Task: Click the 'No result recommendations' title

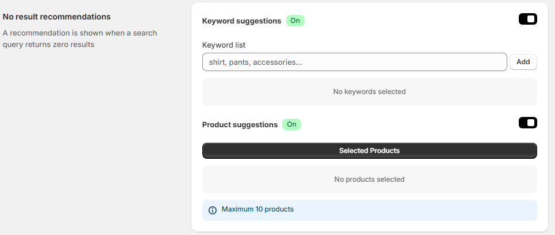Action: (x=57, y=17)
